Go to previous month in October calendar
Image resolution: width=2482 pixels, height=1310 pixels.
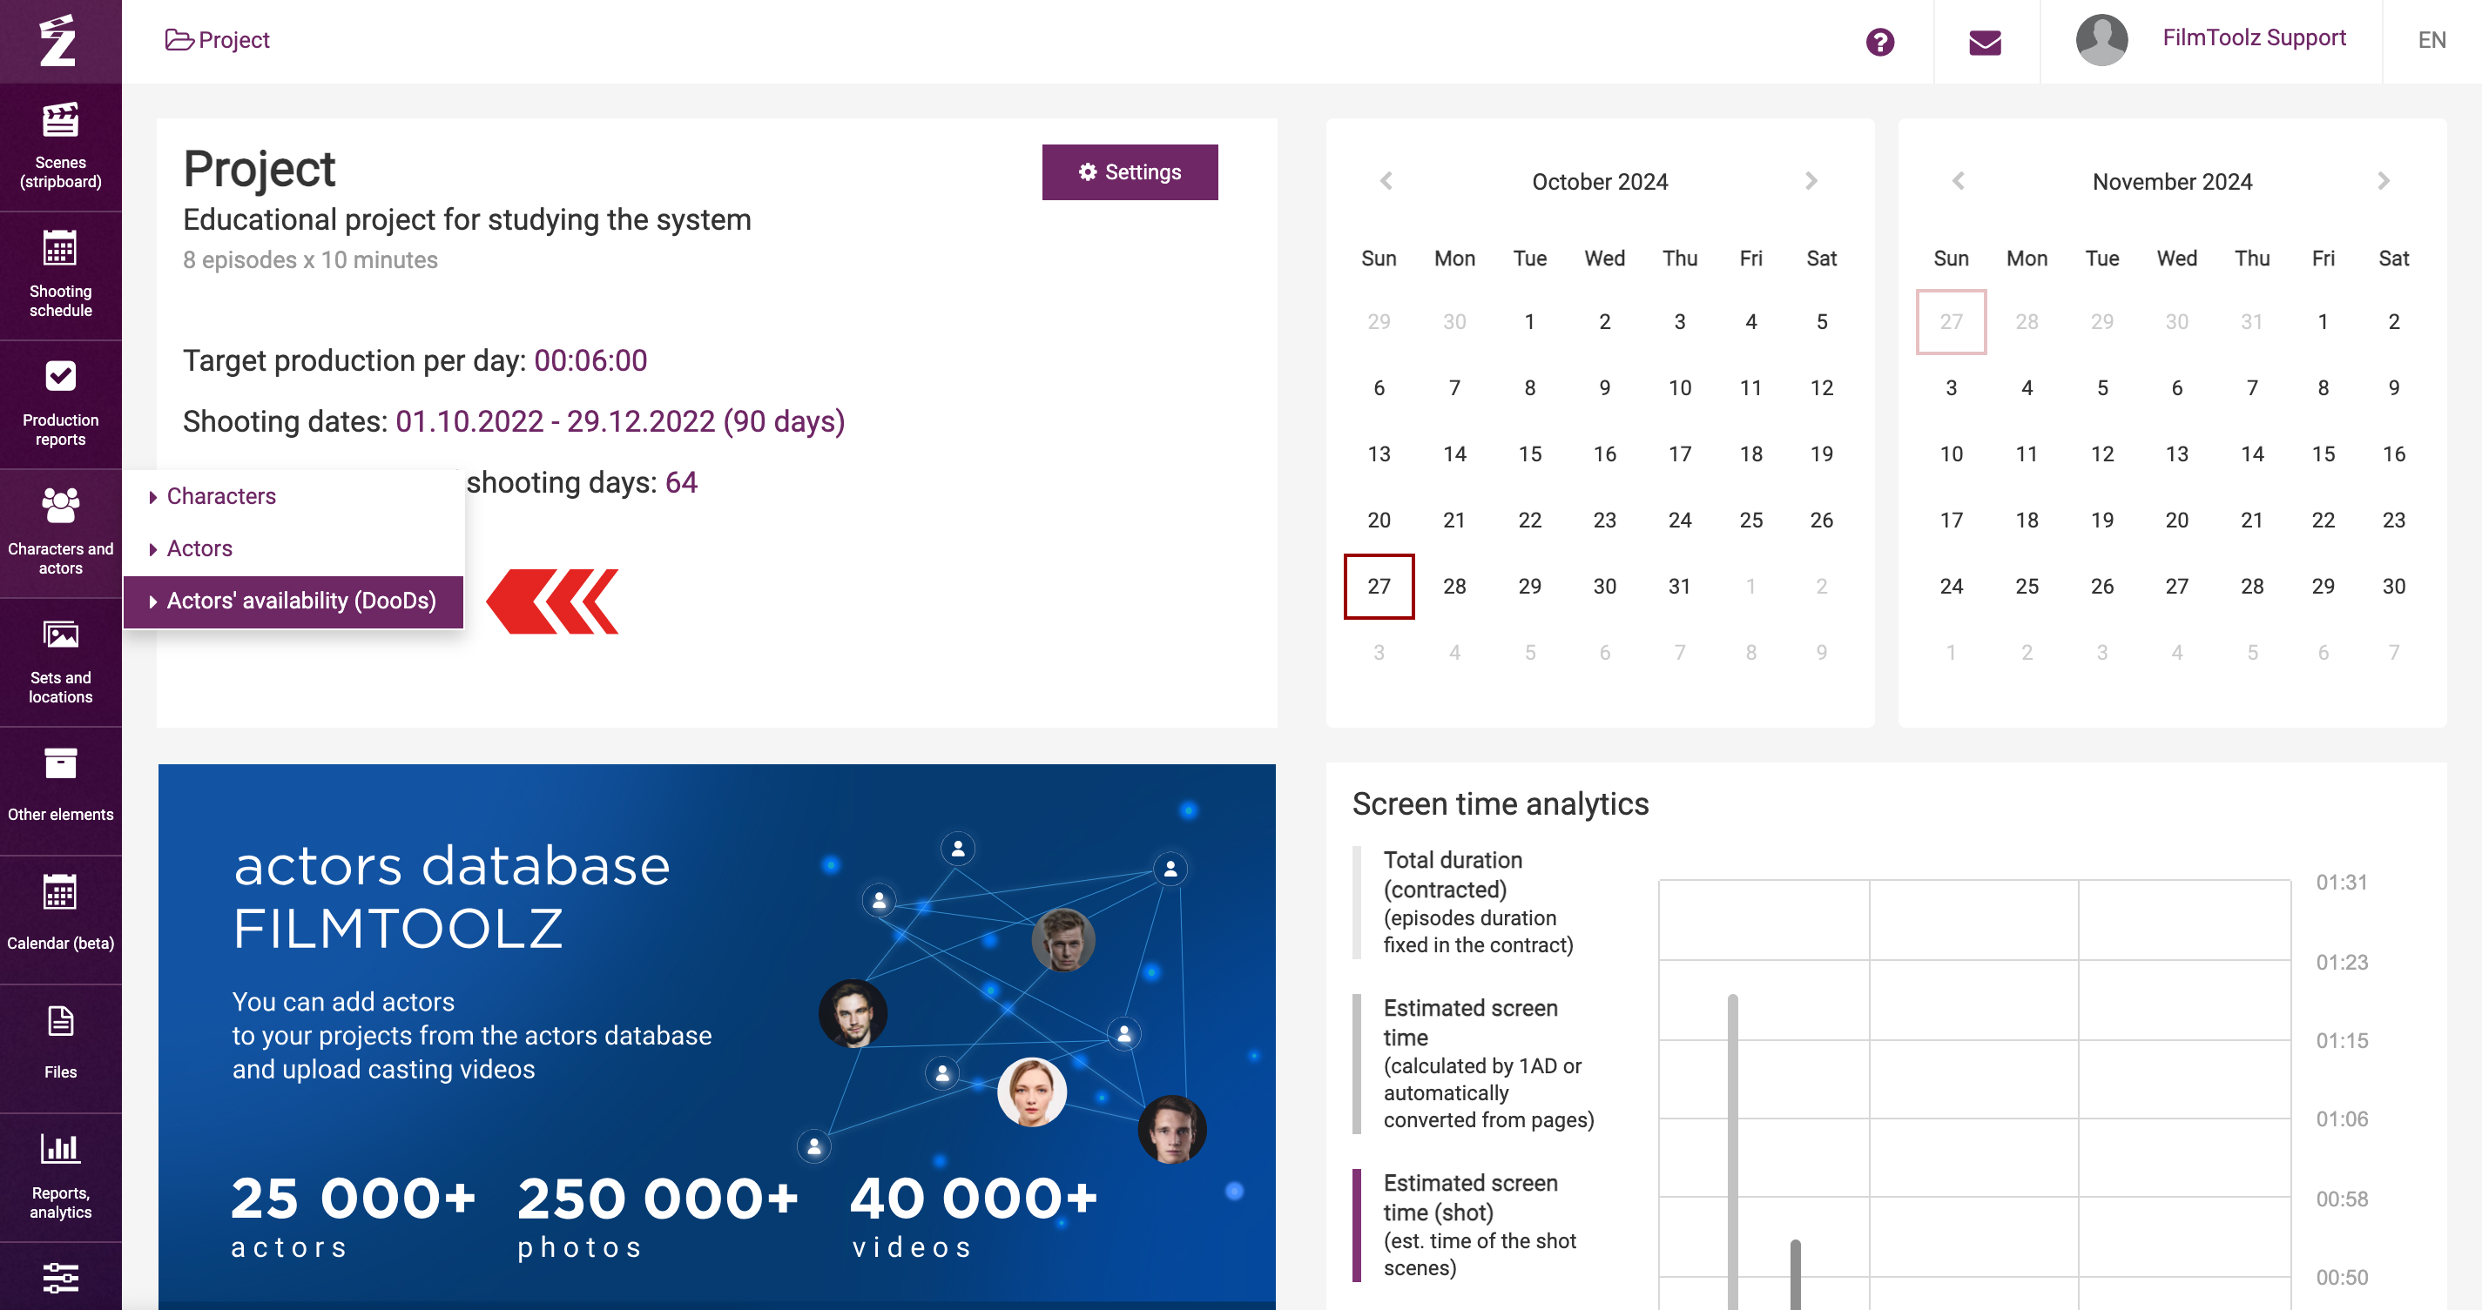click(1386, 181)
